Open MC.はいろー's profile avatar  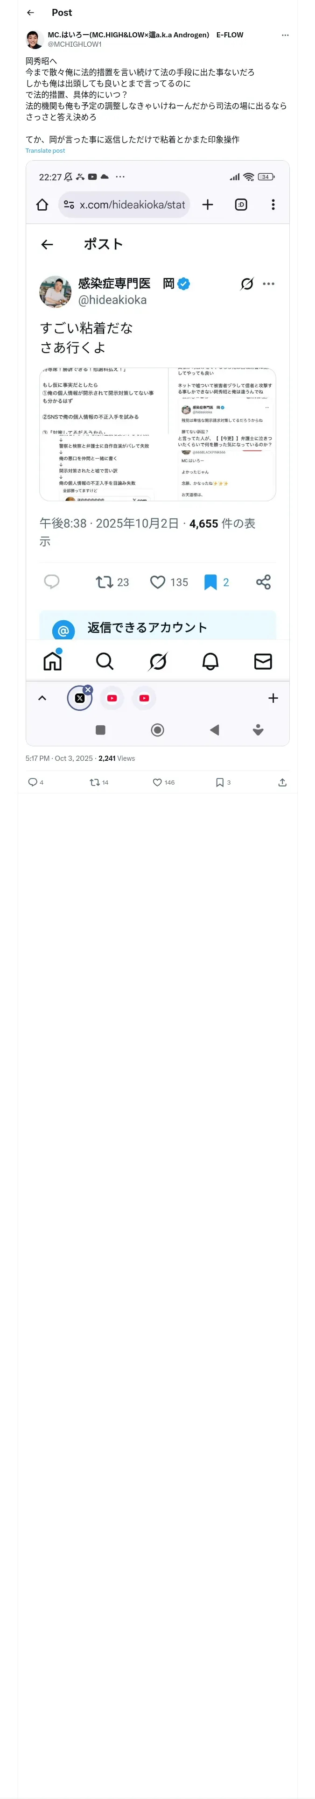point(34,39)
